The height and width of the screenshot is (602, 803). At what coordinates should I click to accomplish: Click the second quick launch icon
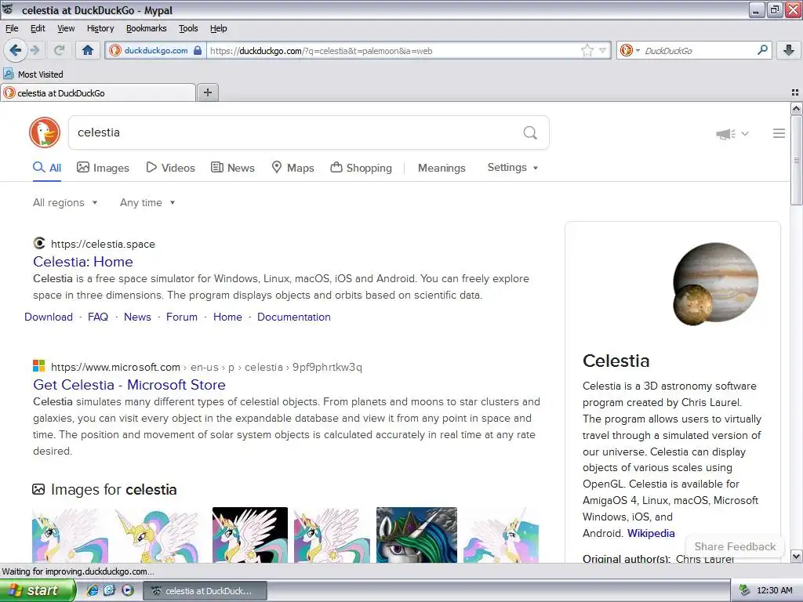tap(110, 590)
